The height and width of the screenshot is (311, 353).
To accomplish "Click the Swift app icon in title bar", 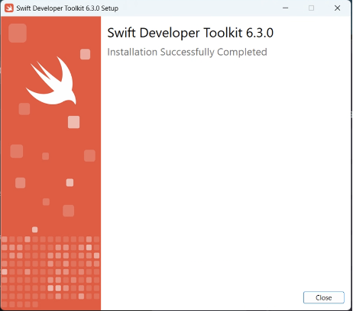I will pos(9,8).
